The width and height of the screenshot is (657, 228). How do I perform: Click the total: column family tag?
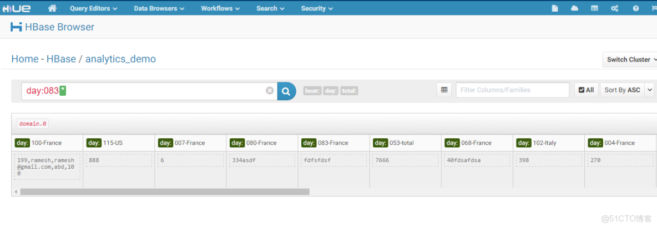point(350,91)
